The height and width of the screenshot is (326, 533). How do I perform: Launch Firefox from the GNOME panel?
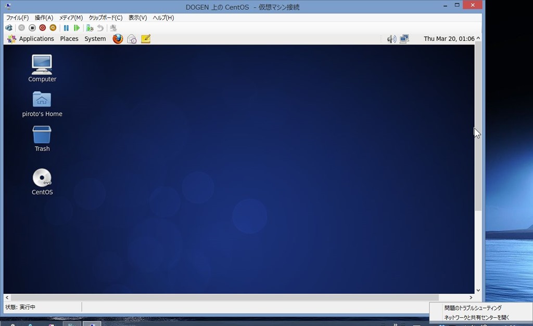(x=118, y=39)
